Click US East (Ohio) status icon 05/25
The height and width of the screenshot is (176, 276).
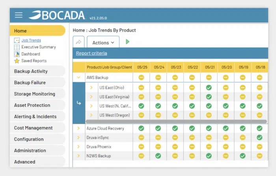141,88
